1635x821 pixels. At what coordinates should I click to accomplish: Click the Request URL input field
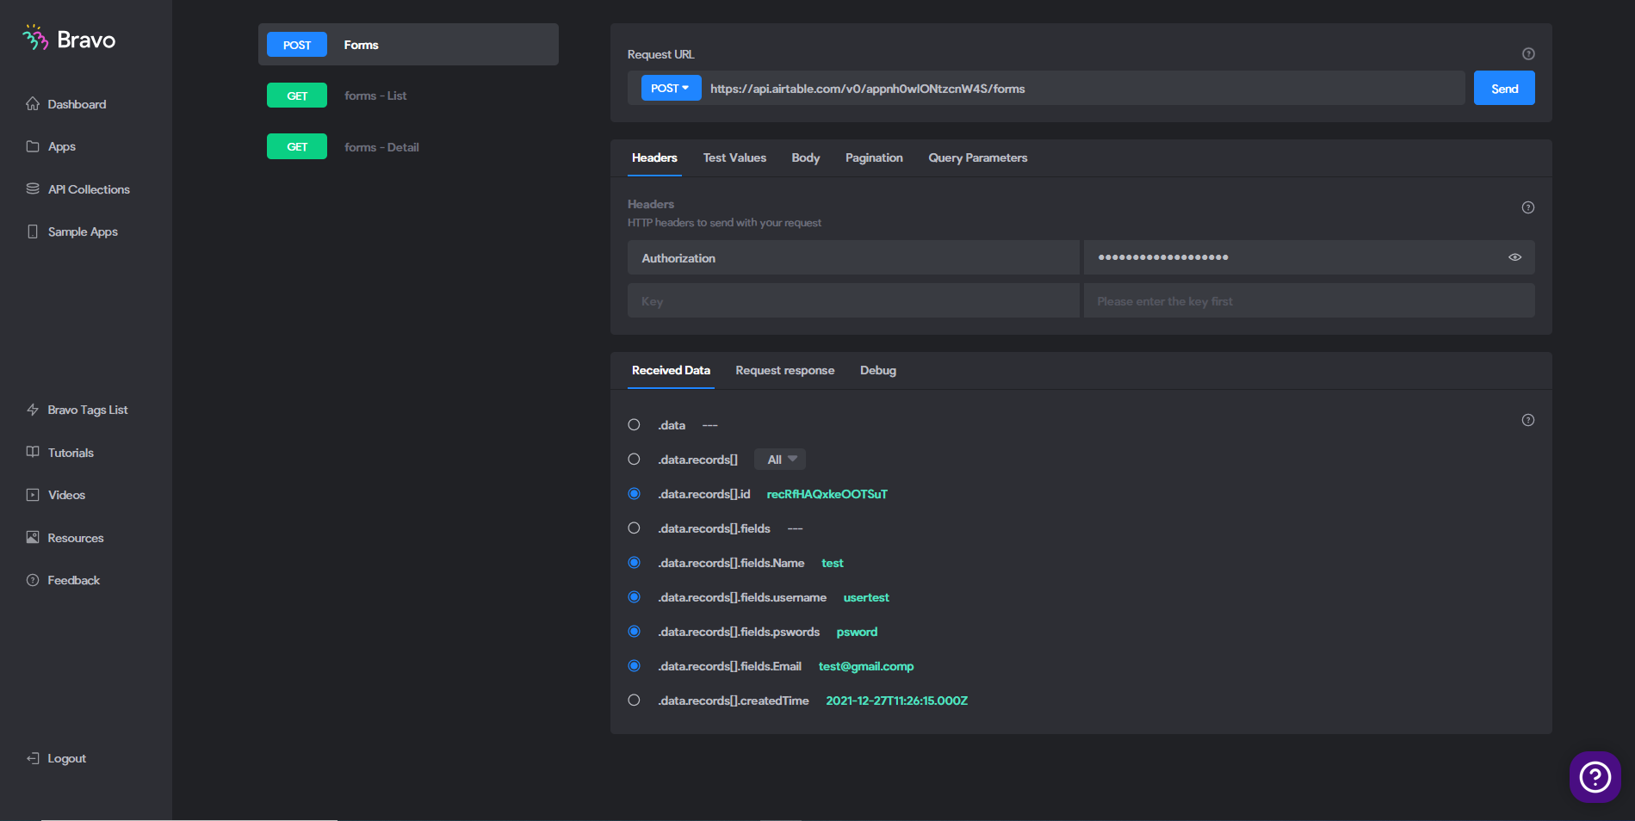tap(1082, 89)
